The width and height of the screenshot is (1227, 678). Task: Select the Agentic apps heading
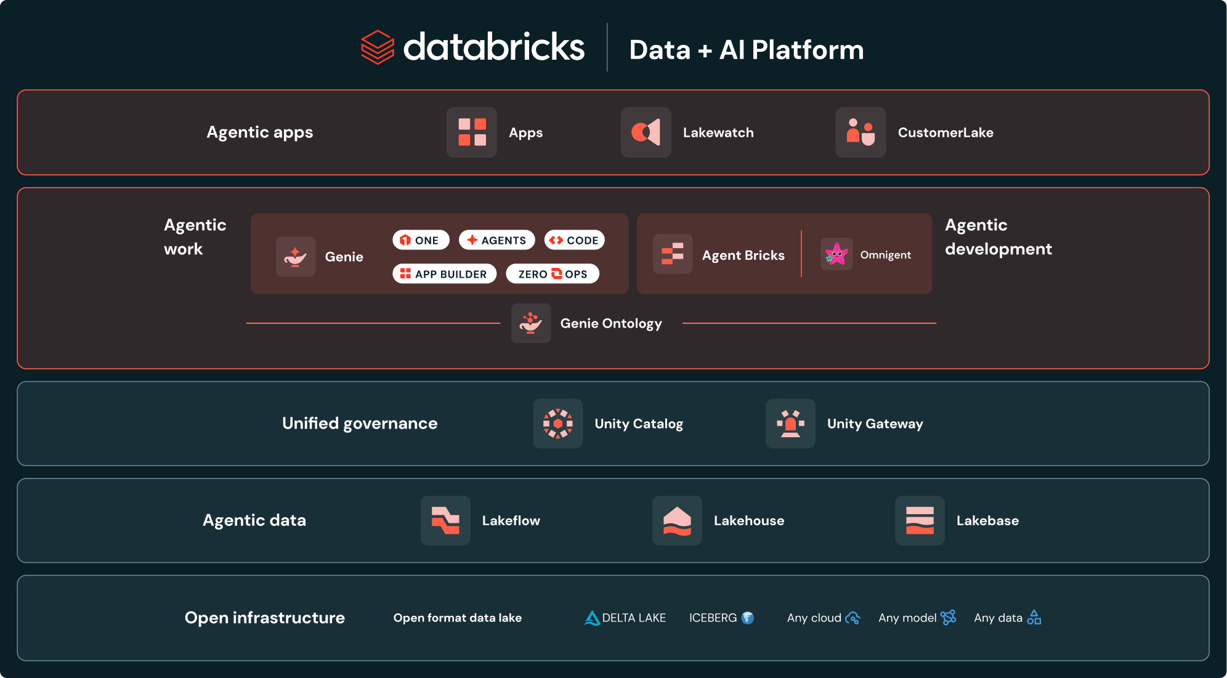pyautogui.click(x=260, y=132)
